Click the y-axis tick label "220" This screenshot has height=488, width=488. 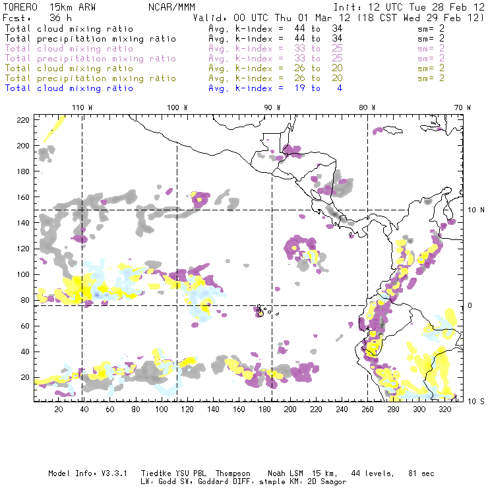(23, 120)
